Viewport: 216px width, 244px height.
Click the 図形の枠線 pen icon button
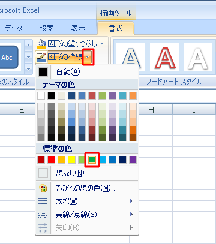(42, 57)
